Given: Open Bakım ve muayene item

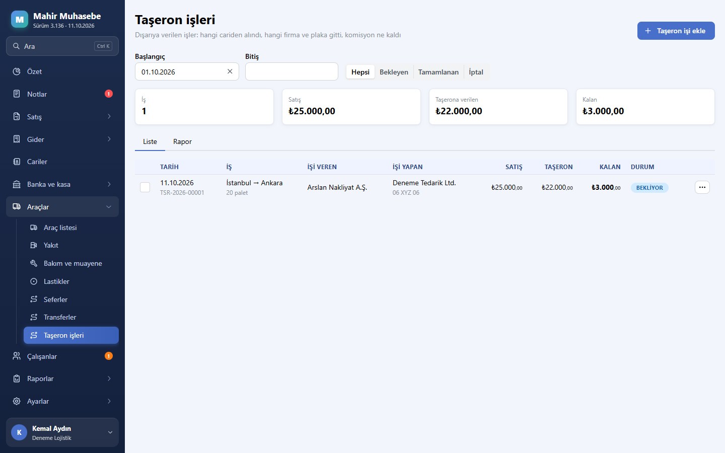Looking at the screenshot, I should (71, 263).
